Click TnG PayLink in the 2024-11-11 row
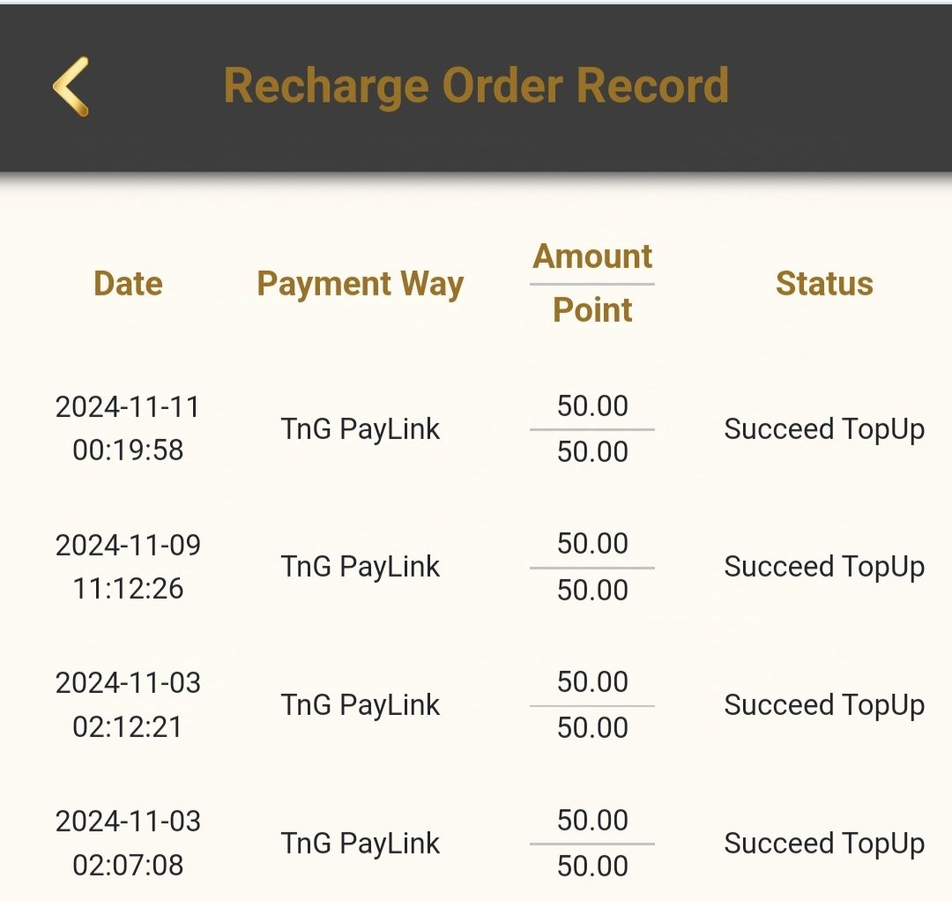Image resolution: width=952 pixels, height=901 pixels. (360, 429)
